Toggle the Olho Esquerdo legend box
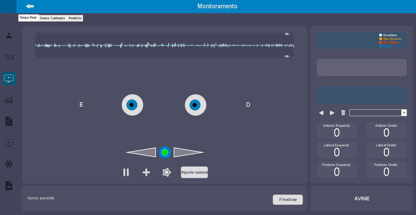 381,39
